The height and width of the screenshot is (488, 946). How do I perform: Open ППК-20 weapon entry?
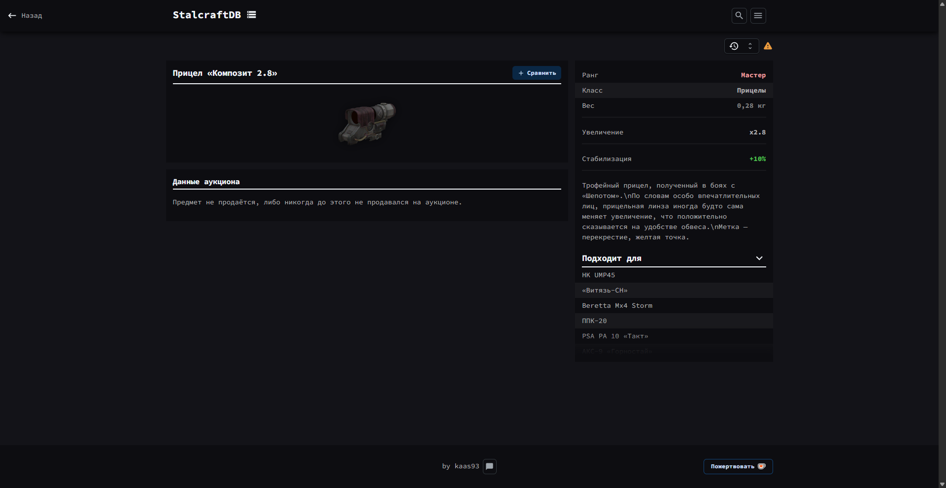[594, 321]
